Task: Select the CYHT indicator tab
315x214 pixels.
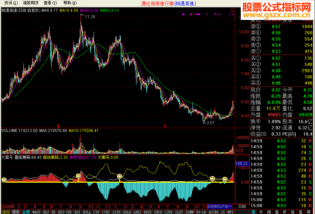Action: [x=106, y=212]
